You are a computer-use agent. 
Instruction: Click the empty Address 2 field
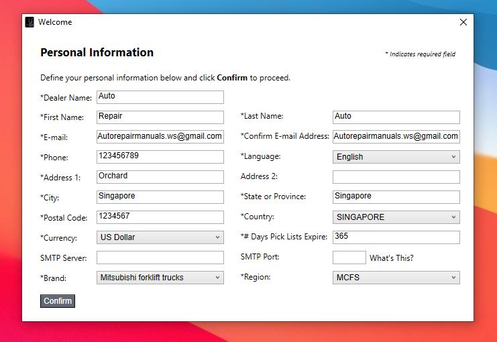coord(396,177)
